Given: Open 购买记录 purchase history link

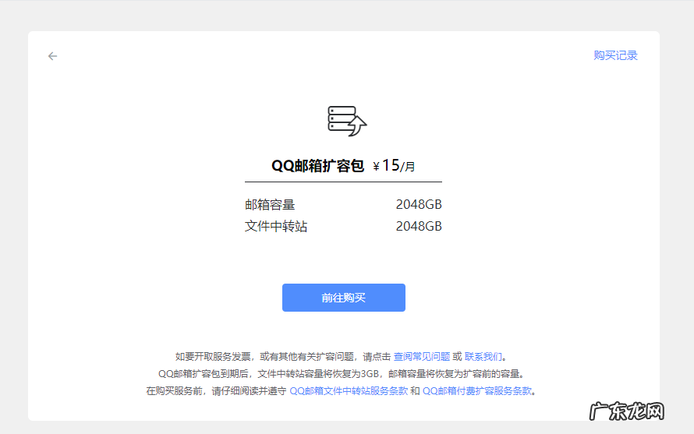Looking at the screenshot, I should [x=615, y=55].
